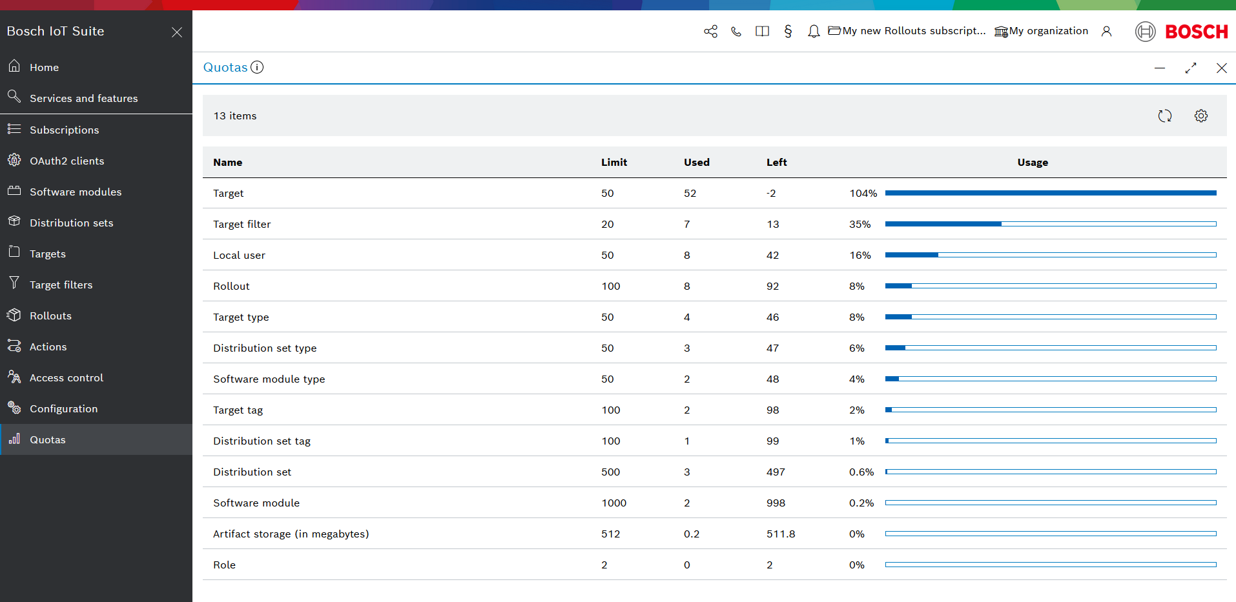Open the user profile icon
The image size is (1236, 602).
[x=1106, y=32]
